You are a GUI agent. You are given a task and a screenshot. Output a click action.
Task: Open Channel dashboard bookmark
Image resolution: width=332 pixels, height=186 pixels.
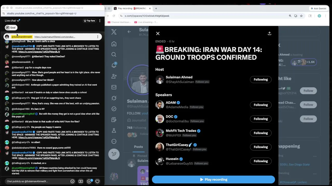(119, 22)
